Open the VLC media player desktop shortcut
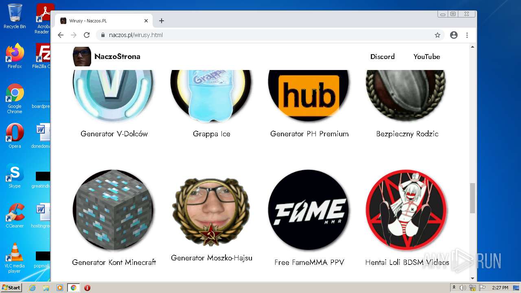This screenshot has width=521, height=293. point(15,258)
